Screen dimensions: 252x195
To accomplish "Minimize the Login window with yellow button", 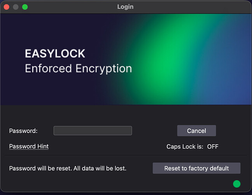I will (16, 7).
